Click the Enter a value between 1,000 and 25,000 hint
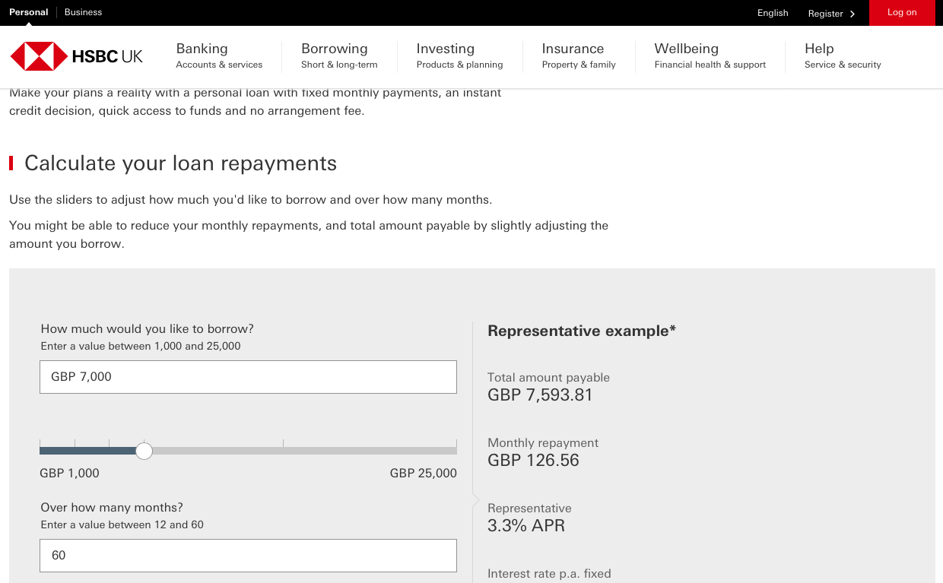The image size is (943, 583). pos(141,347)
